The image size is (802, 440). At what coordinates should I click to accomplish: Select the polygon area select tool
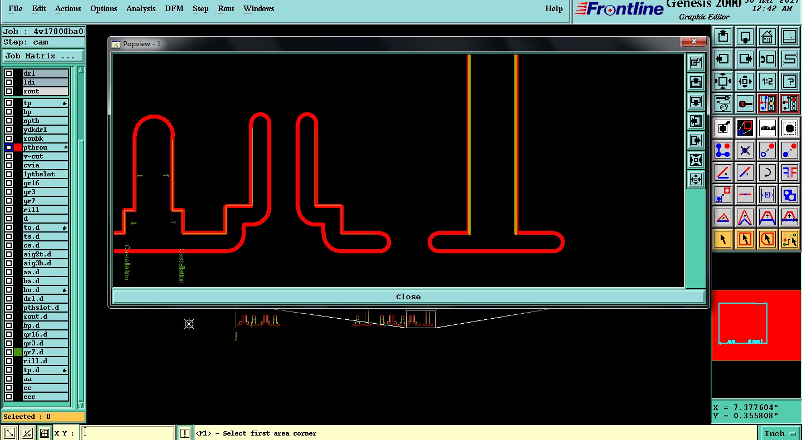point(767,239)
